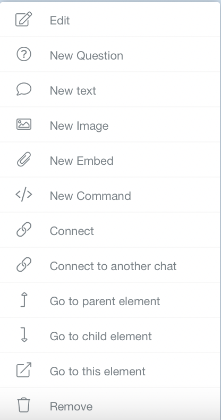The image size is (221, 420).
Task: Choose Connect to another chat
Action: 109,265
